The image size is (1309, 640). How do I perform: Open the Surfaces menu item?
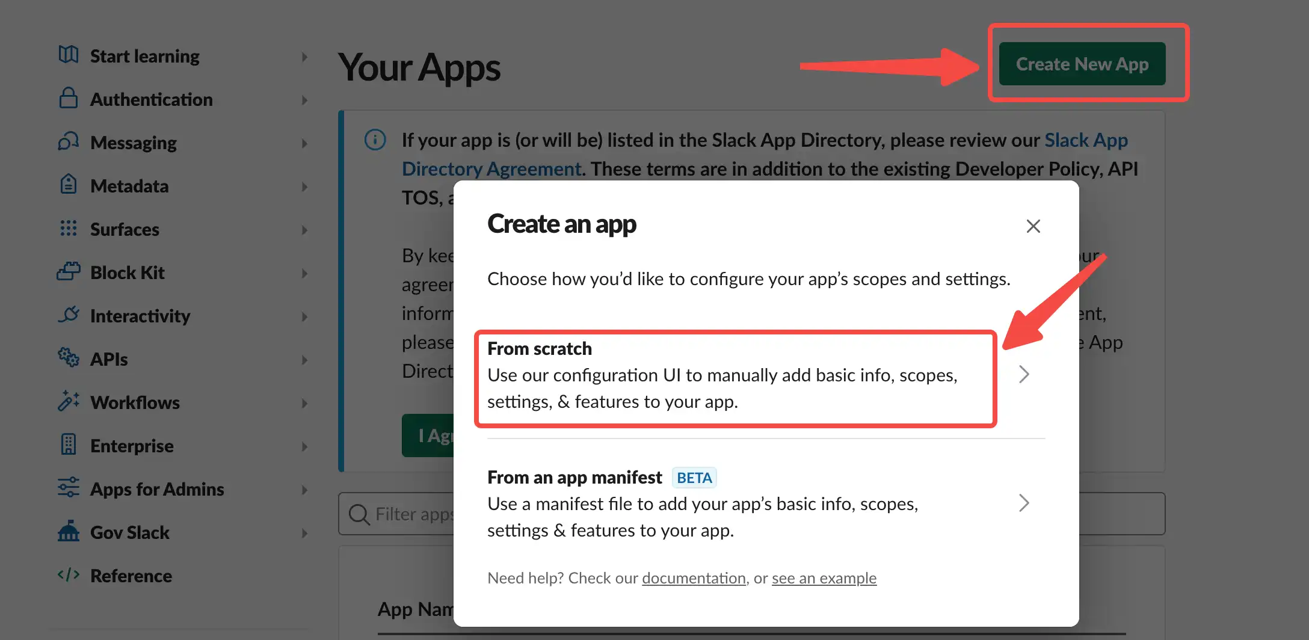coord(125,230)
